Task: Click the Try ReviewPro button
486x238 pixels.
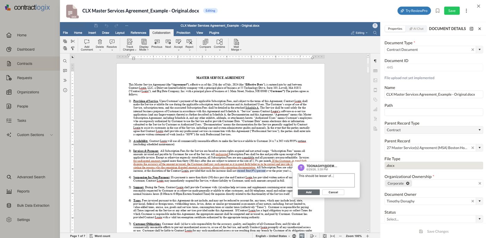Action: click(414, 11)
